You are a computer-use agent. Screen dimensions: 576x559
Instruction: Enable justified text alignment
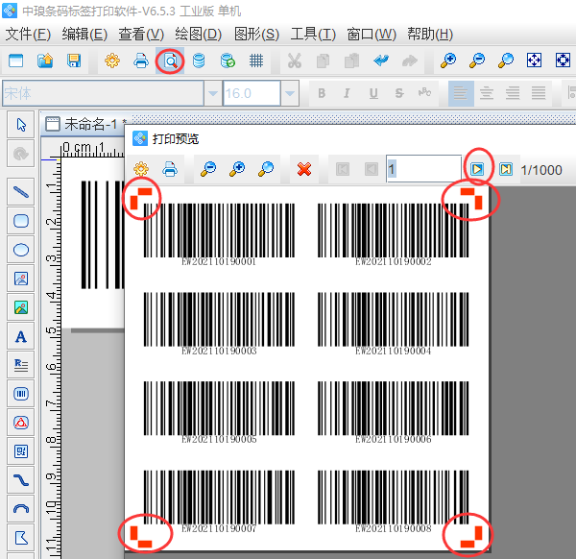tap(539, 93)
